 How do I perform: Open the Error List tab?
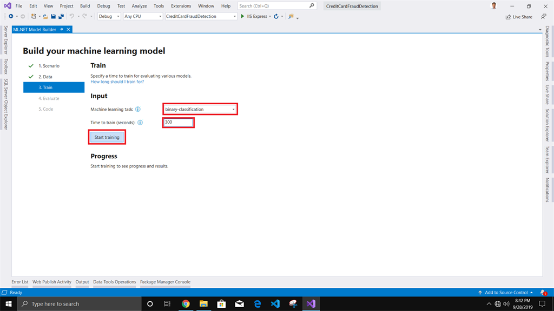coord(20,282)
